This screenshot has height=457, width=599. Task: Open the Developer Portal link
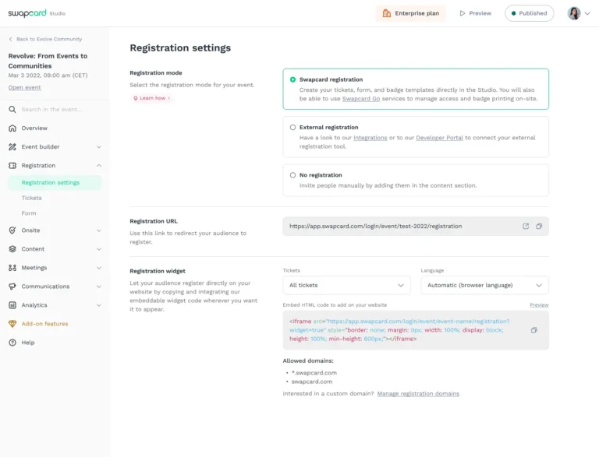coord(439,138)
